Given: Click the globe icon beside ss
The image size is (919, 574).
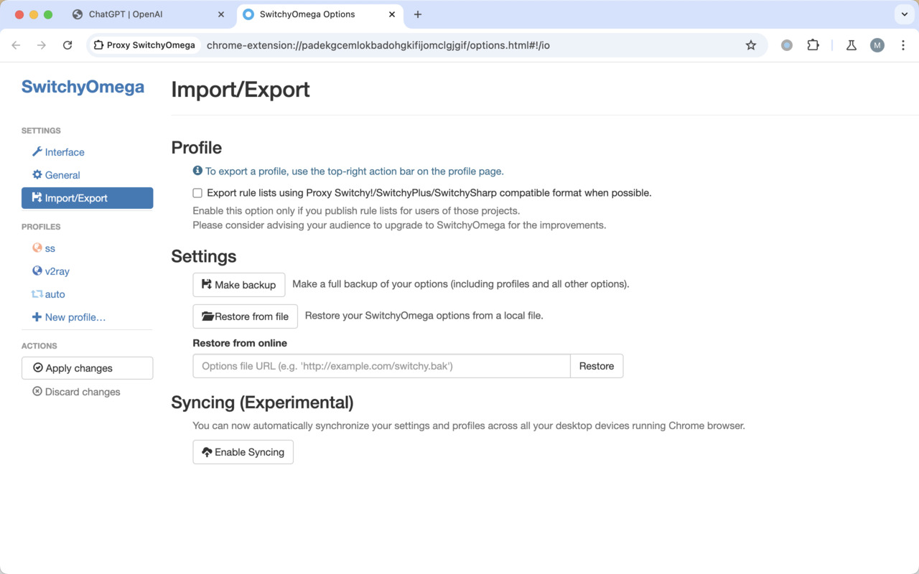Looking at the screenshot, I should click(x=37, y=248).
